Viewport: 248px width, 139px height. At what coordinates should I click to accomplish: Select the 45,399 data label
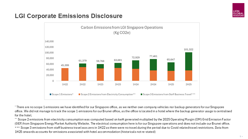[x=65, y=65]
